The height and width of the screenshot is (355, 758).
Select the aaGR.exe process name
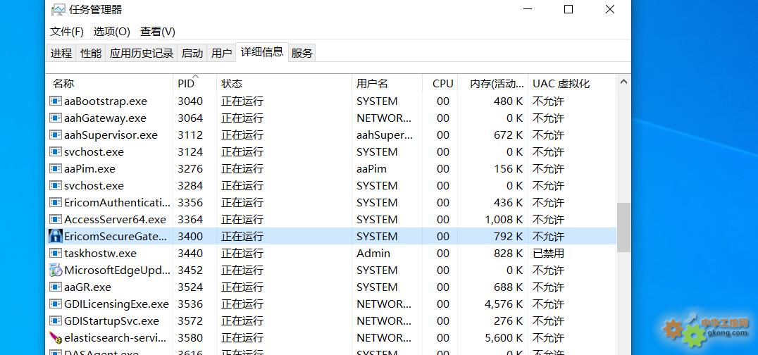click(x=87, y=287)
